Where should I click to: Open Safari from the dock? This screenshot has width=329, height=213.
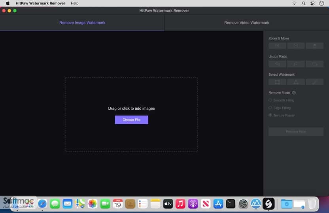click(x=42, y=204)
